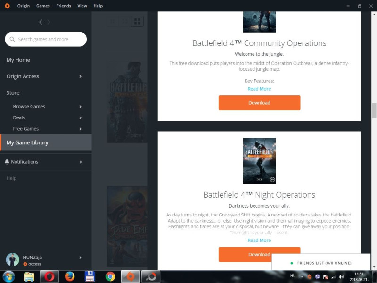Open the Friends menu
The image size is (377, 283).
[x=64, y=6]
